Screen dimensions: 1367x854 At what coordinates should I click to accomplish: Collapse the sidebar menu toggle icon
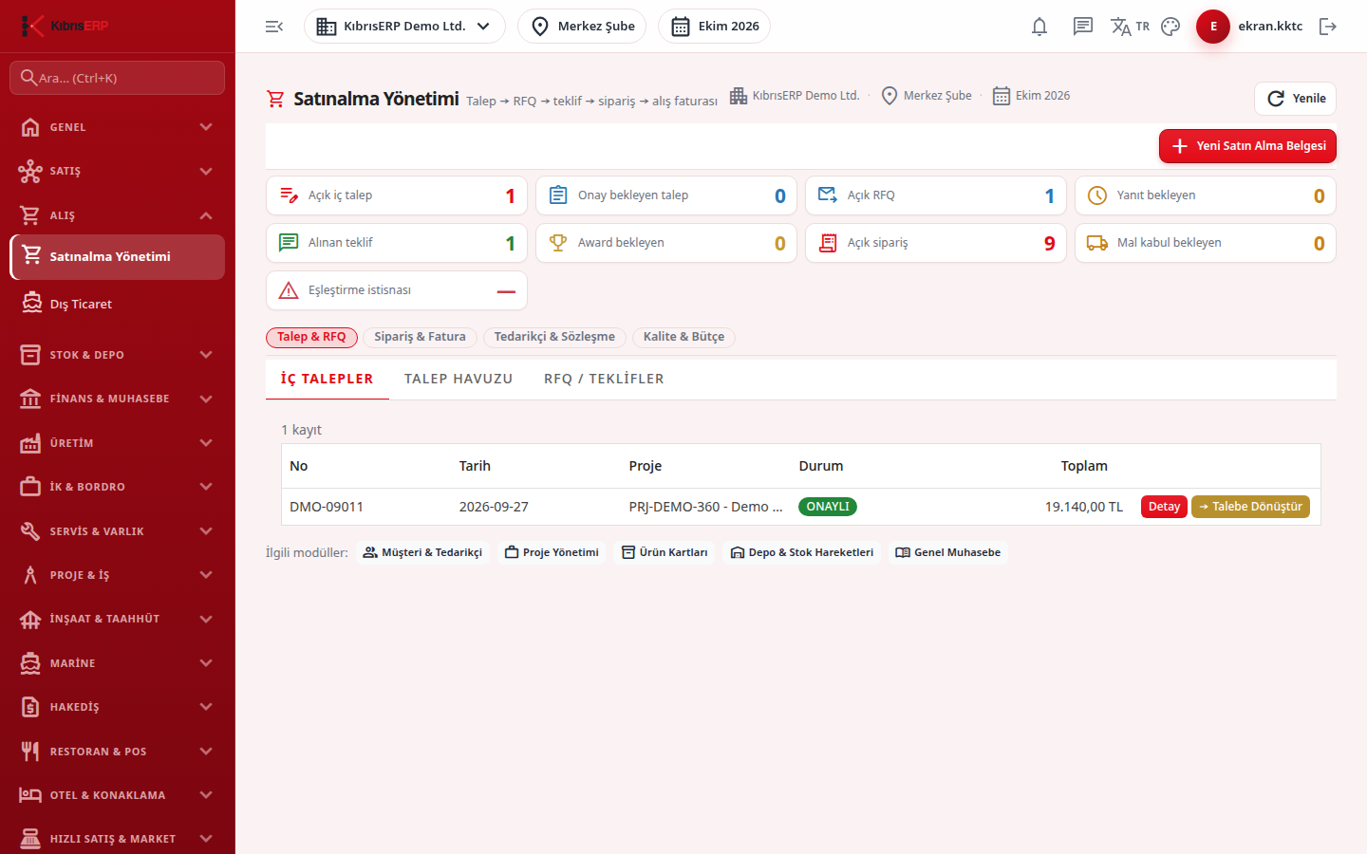[x=274, y=27]
